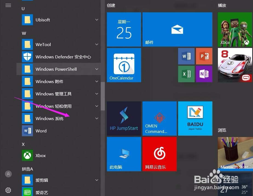253x196 pixels.
Task: Click the WeTool folder icon
Action: click(x=27, y=44)
